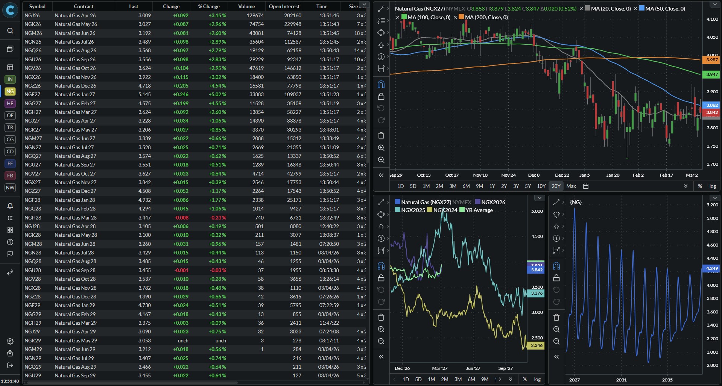Zoom in on the main Natural Gas chart
Image resolution: width=722 pixels, height=386 pixels.
pos(381,148)
